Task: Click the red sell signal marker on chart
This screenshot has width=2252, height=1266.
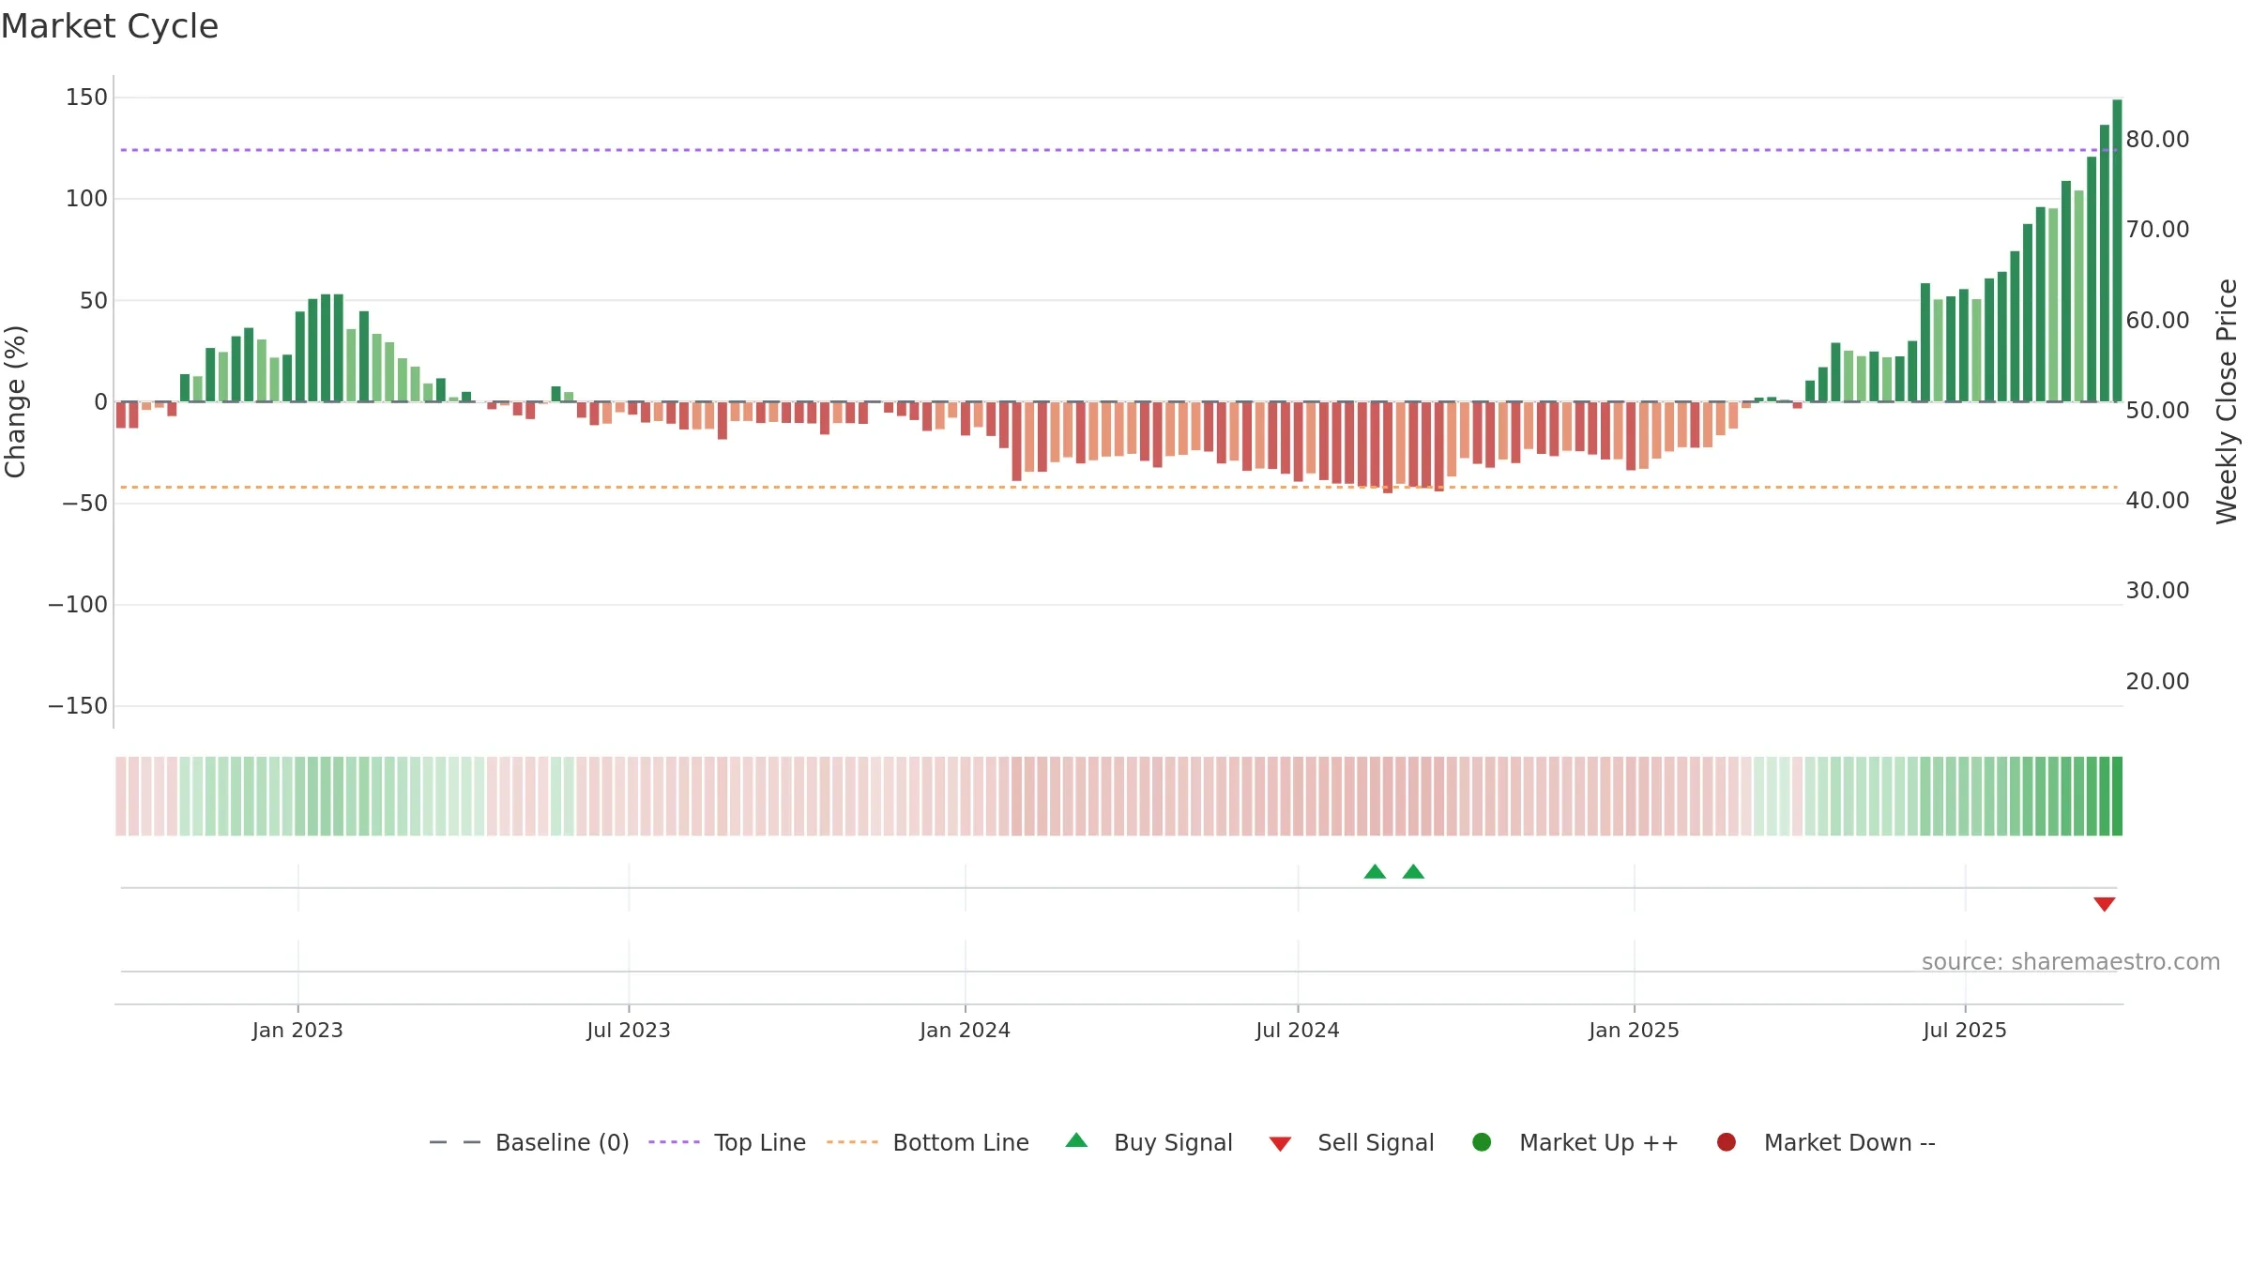Action: (2104, 904)
